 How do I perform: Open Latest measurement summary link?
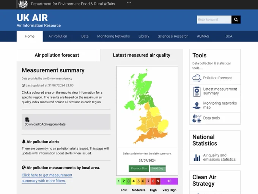click(220, 91)
